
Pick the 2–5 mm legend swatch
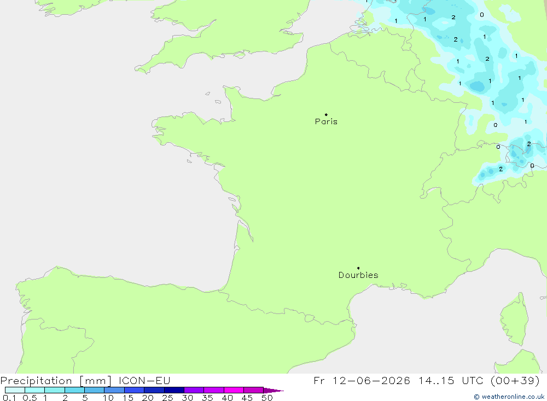click(74, 390)
